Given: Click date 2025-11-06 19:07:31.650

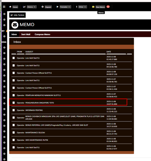Looking at the screenshot, I should [x=112, y=103].
